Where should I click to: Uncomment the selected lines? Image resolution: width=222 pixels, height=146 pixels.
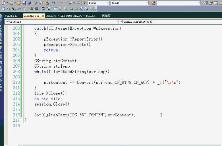[48, 9]
